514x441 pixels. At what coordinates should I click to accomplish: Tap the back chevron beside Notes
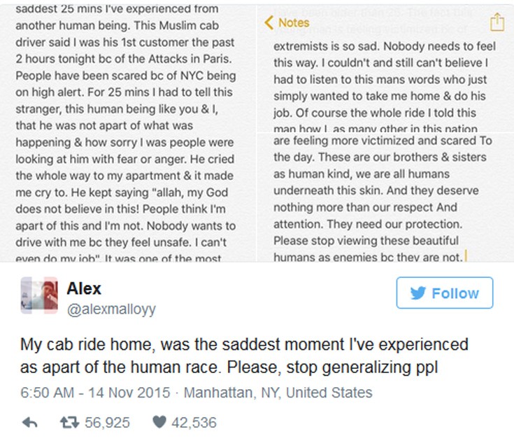(x=269, y=22)
